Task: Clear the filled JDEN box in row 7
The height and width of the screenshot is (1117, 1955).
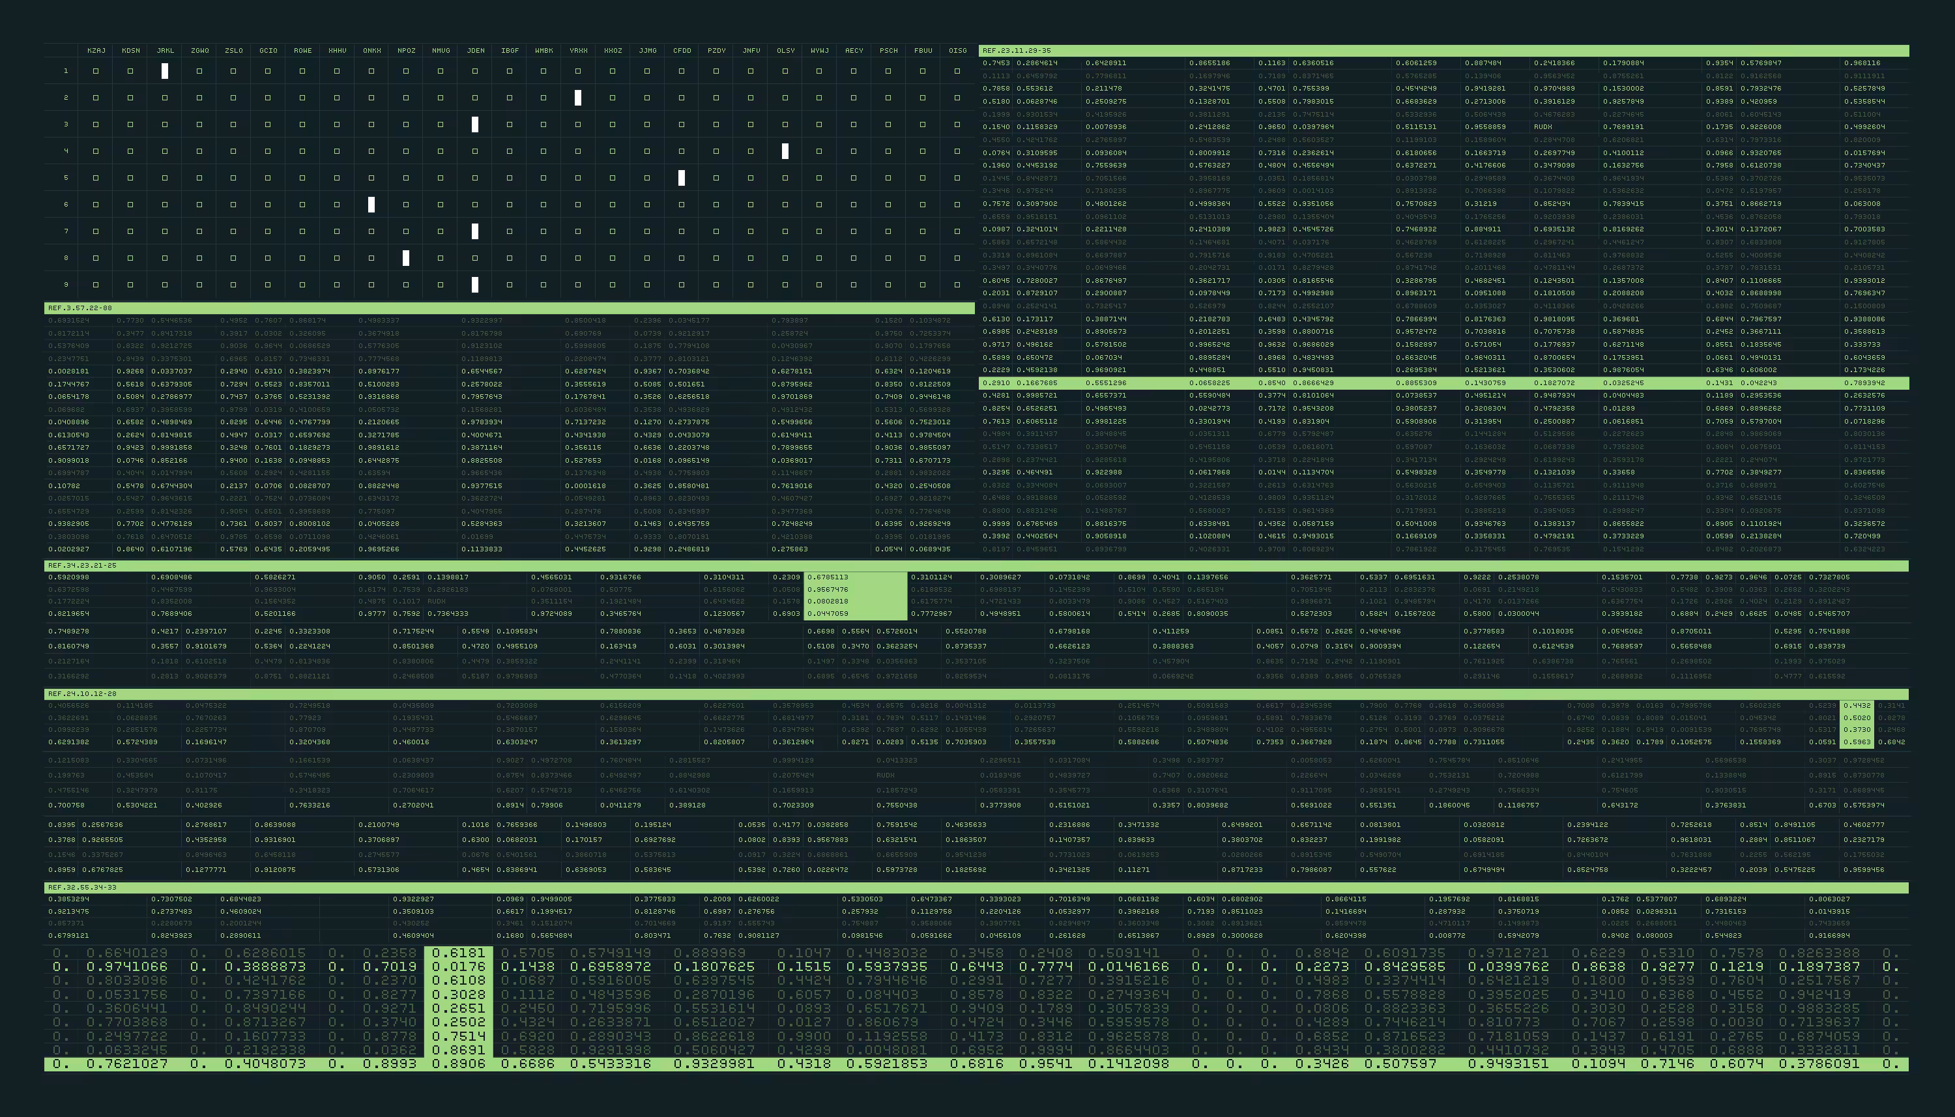Action: (475, 231)
